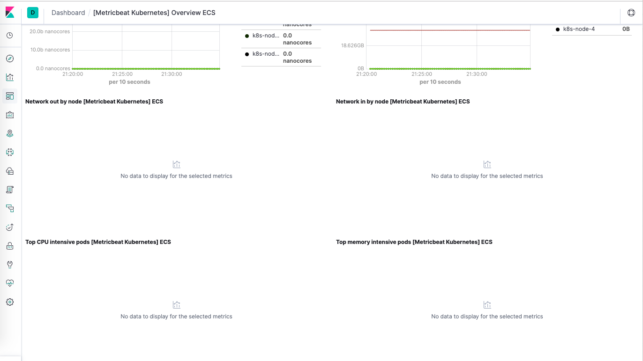The image size is (643, 361).
Task: Click the Dashboard breadcrumb link
Action: (x=68, y=13)
